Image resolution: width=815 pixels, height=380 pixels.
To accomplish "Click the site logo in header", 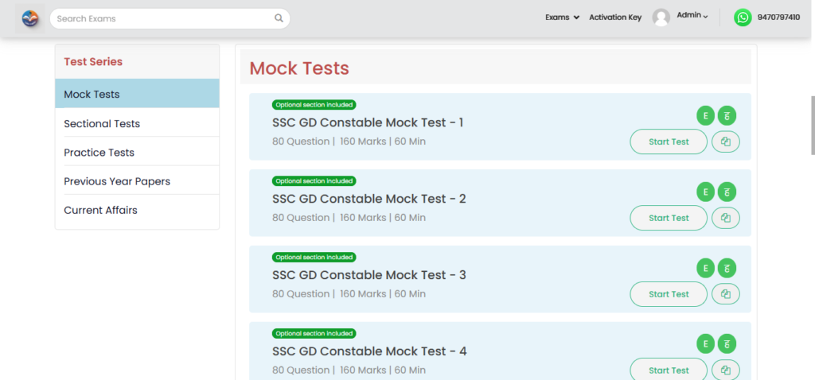I will 30,18.
